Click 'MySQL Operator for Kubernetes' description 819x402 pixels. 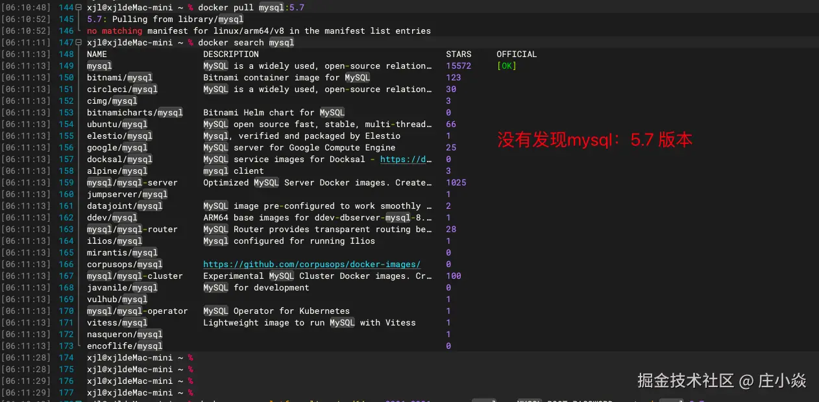tap(276, 311)
